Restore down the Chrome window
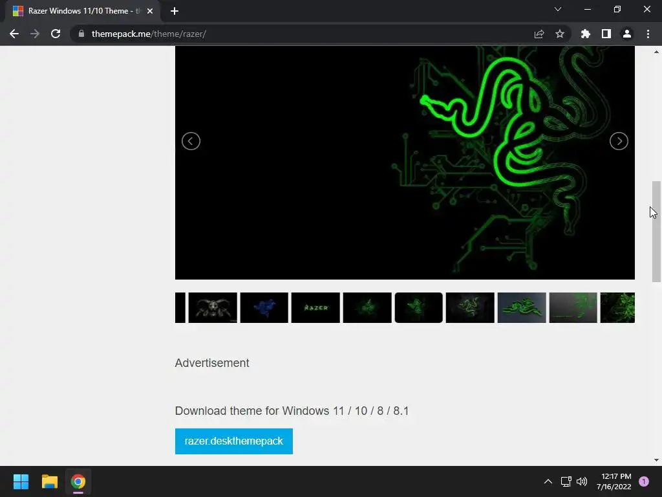Image resolution: width=662 pixels, height=497 pixels. point(617,9)
